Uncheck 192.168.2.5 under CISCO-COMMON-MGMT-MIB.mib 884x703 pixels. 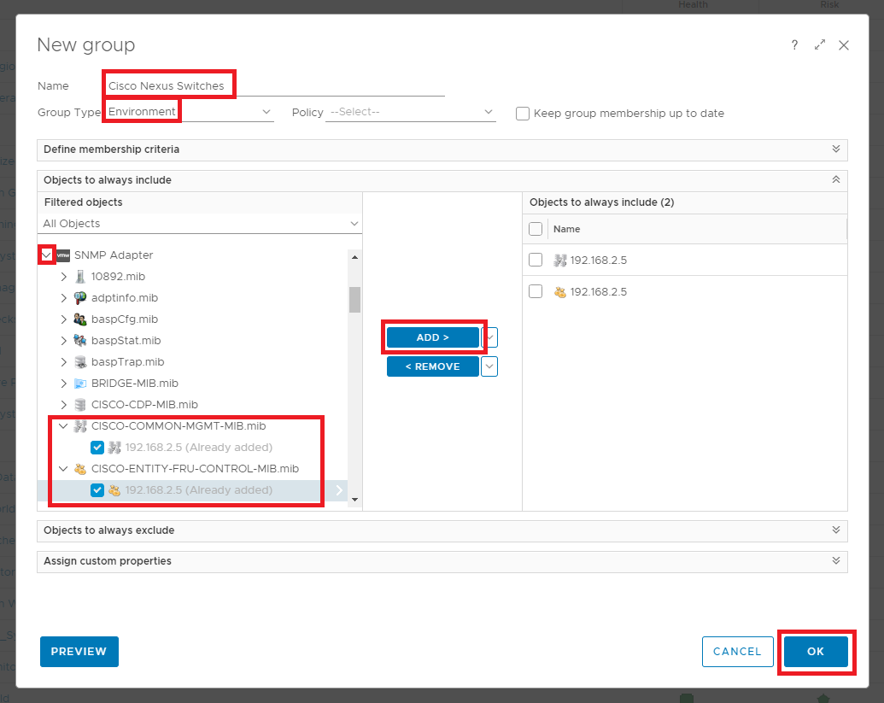coord(97,448)
